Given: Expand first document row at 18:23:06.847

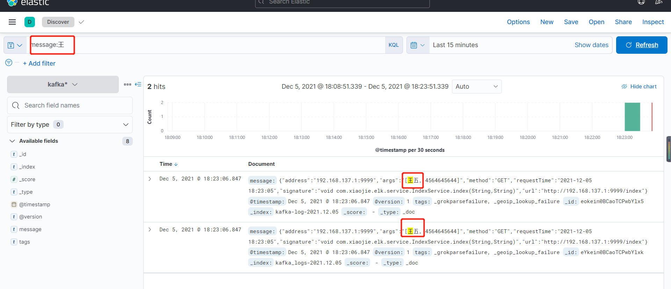Looking at the screenshot, I should pos(150,179).
